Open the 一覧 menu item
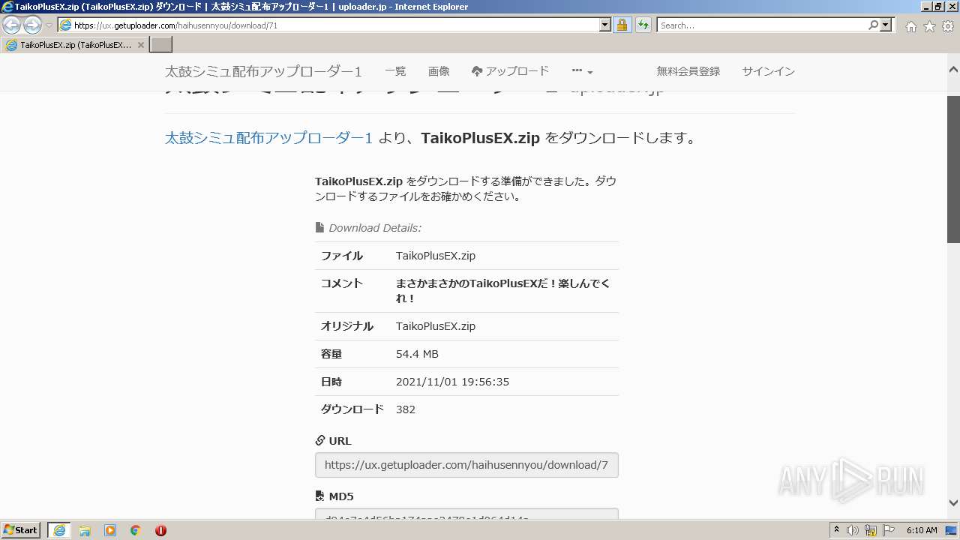The height and width of the screenshot is (540, 960). tap(395, 71)
